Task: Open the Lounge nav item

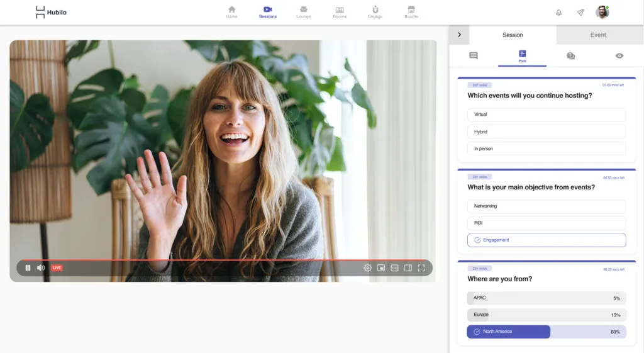Action: click(x=304, y=12)
